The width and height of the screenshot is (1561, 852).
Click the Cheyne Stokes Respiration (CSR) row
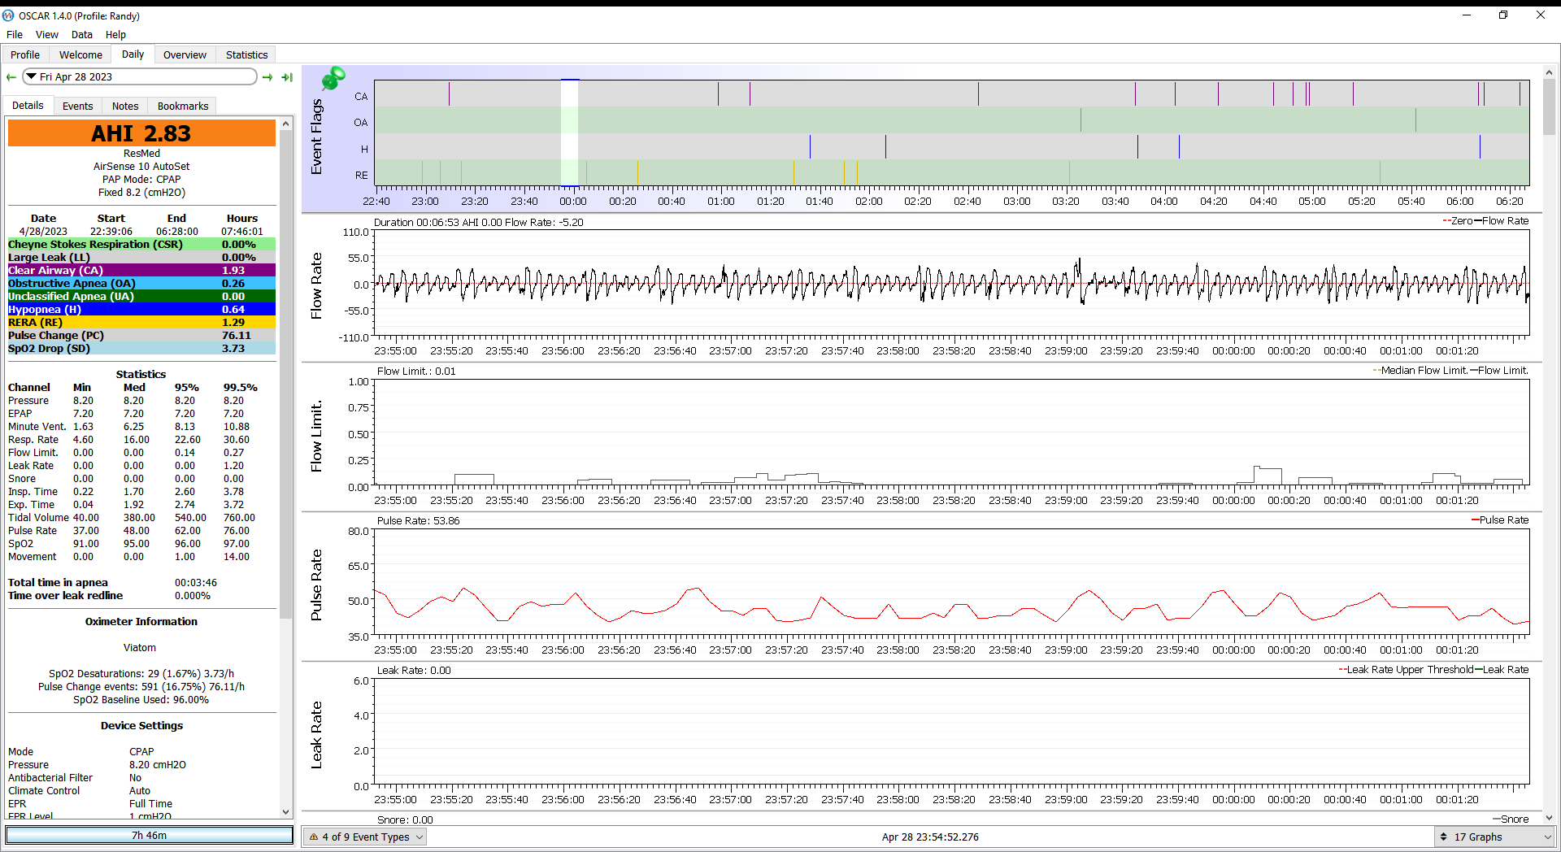141,244
